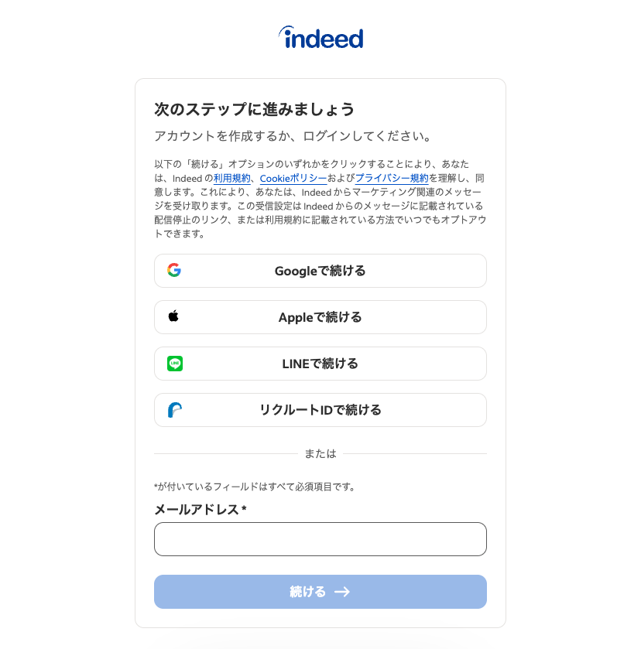617x649 pixels.
Task: Choose "リクルートIDで続ける" to use Recruit ID
Action: coord(320,409)
